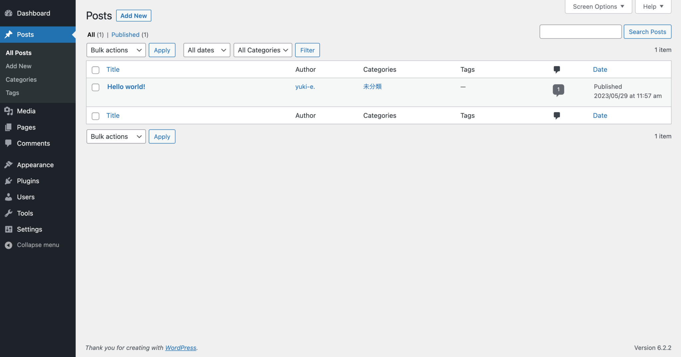Click the Dashboard gauge icon in sidebar

9,13
